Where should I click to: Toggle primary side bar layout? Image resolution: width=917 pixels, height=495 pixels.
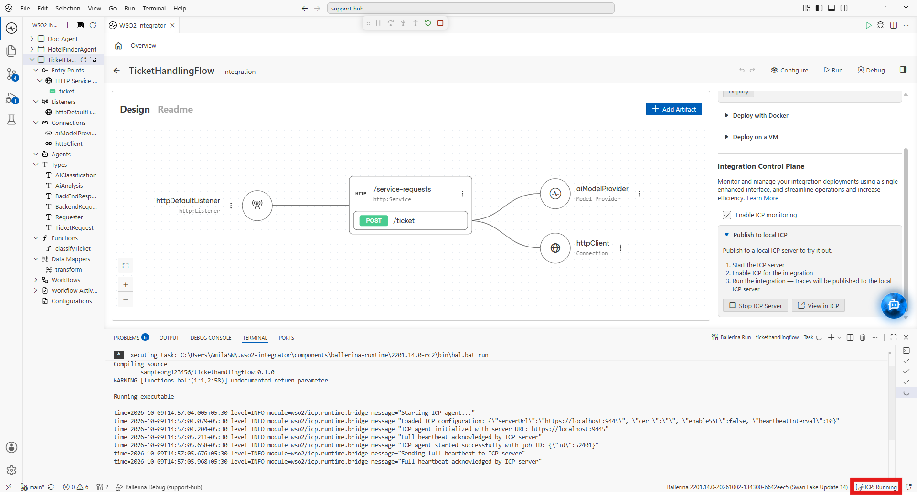[x=819, y=8]
